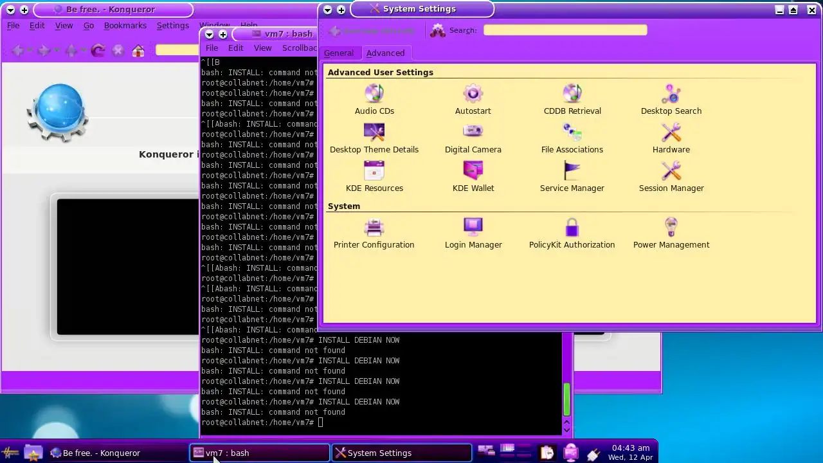The image size is (823, 463).
Task: Open CDDB Retrieval settings
Action: (572, 100)
